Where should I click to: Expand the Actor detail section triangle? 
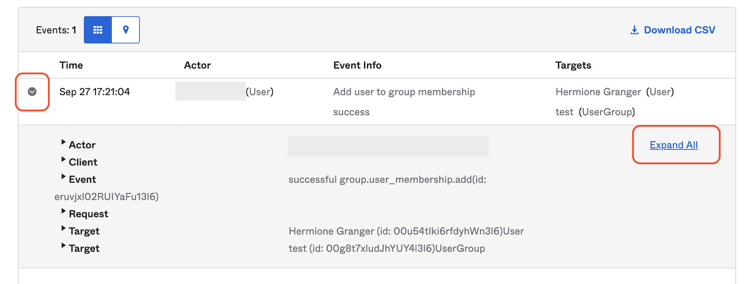(63, 142)
